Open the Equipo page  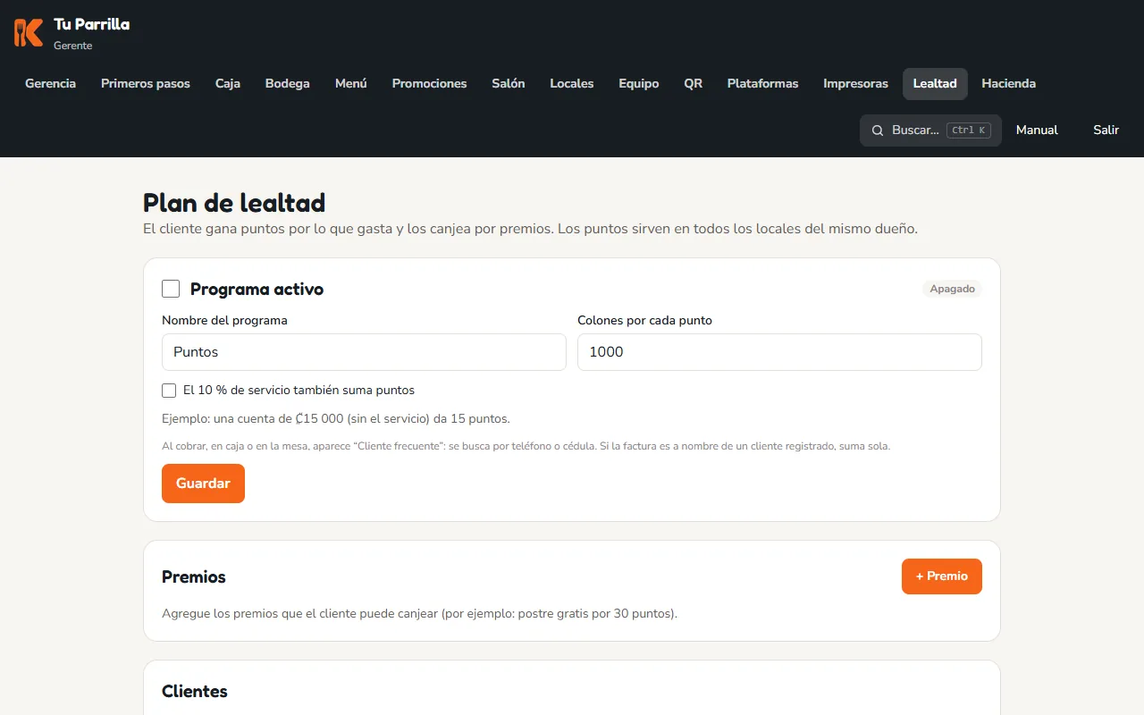(639, 83)
